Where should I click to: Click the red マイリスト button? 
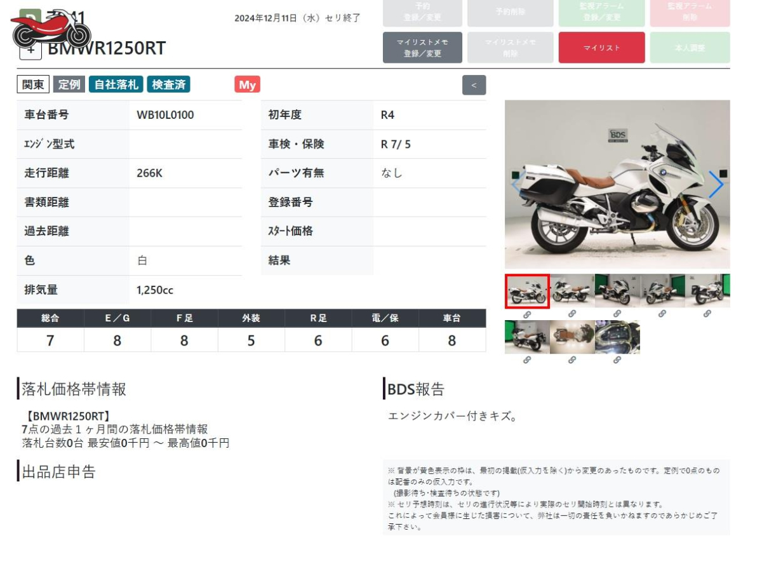coord(601,48)
